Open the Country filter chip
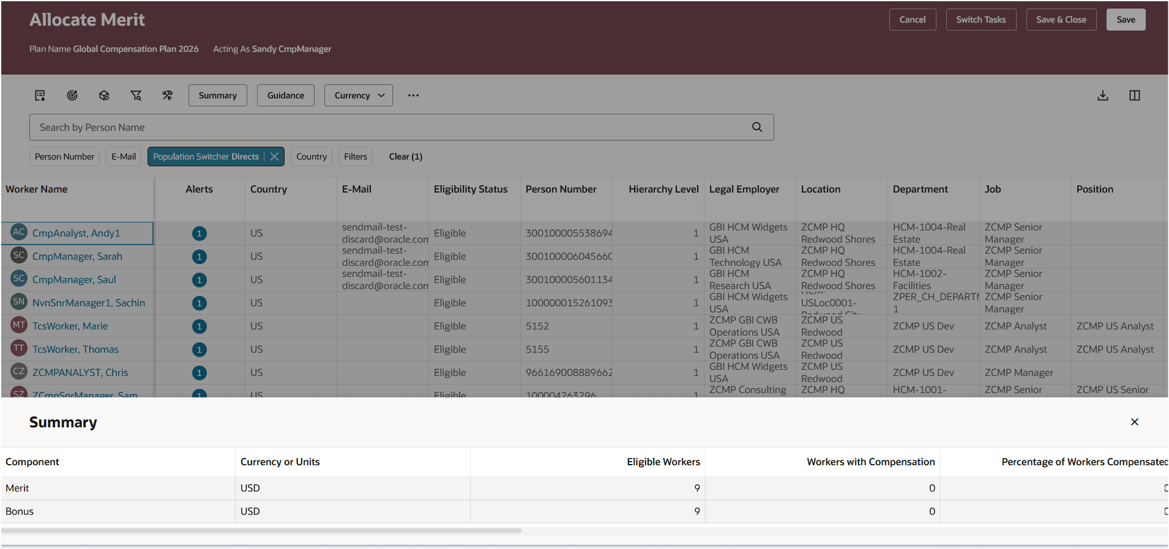Viewport: 1169px width, 549px height. (312, 157)
